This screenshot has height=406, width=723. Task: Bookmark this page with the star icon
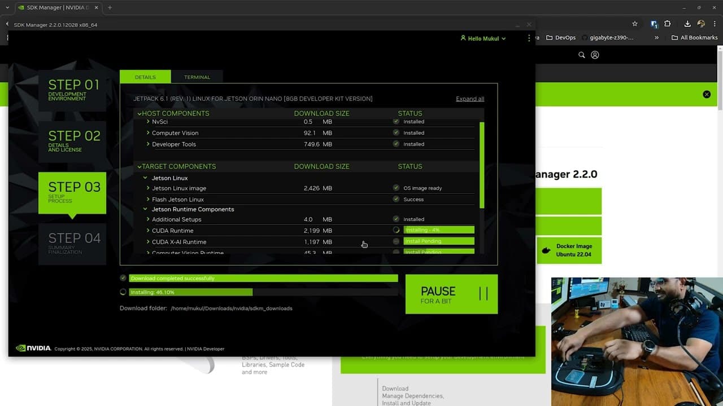(635, 24)
